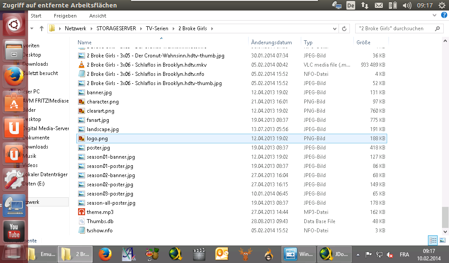Open Firefox from the Windows taskbar
The image size is (449, 263).
pyautogui.click(x=105, y=254)
